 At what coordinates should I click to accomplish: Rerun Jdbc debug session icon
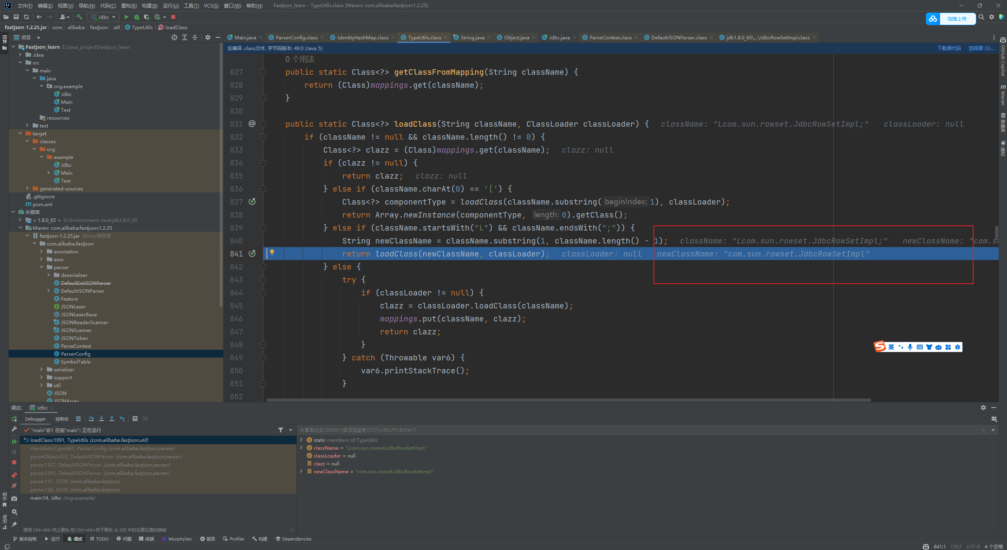14,419
